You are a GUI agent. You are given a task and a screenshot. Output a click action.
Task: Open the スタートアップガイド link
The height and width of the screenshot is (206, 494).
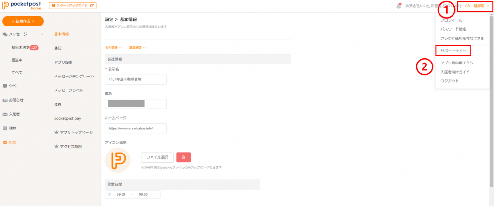[x=73, y=6]
